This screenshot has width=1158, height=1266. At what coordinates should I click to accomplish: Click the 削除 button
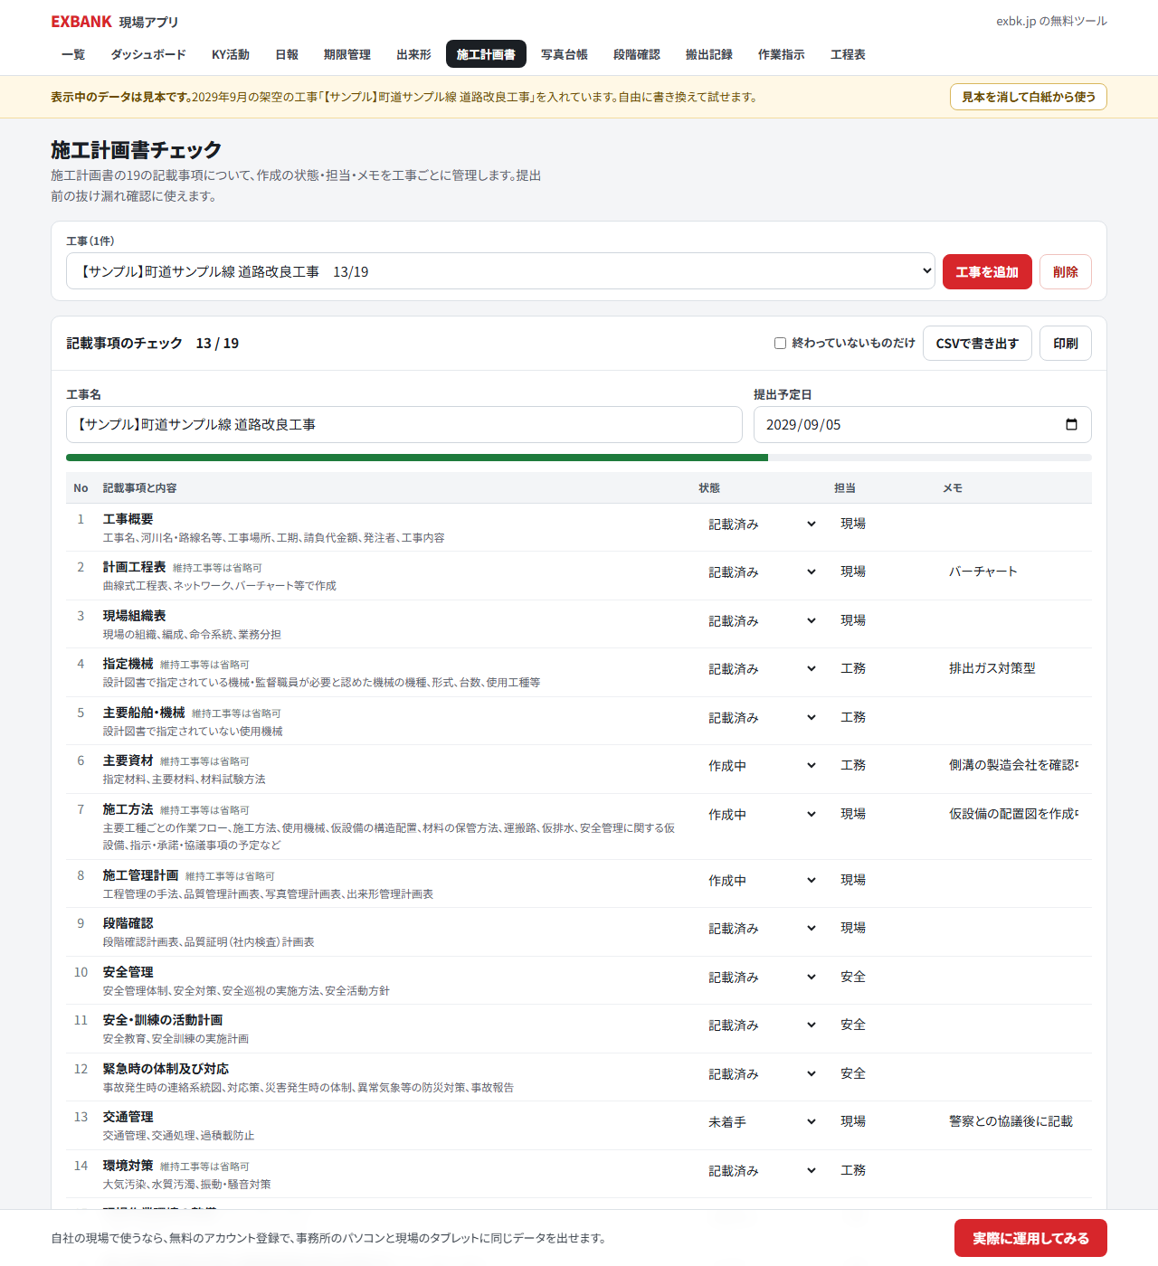click(x=1066, y=272)
